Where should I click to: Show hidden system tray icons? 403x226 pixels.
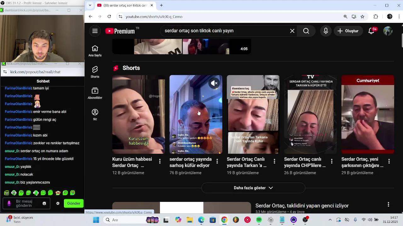coord(330,220)
